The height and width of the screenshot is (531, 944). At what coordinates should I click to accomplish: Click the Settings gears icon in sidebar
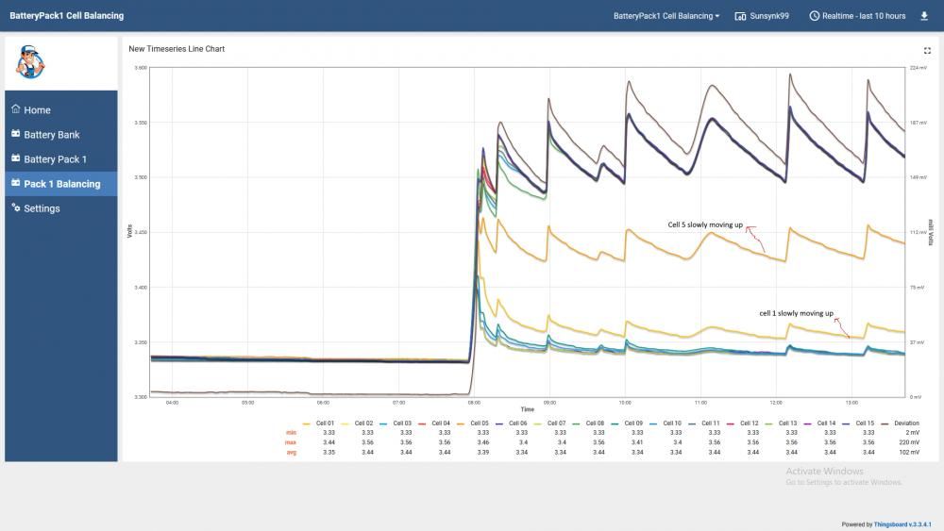16,208
